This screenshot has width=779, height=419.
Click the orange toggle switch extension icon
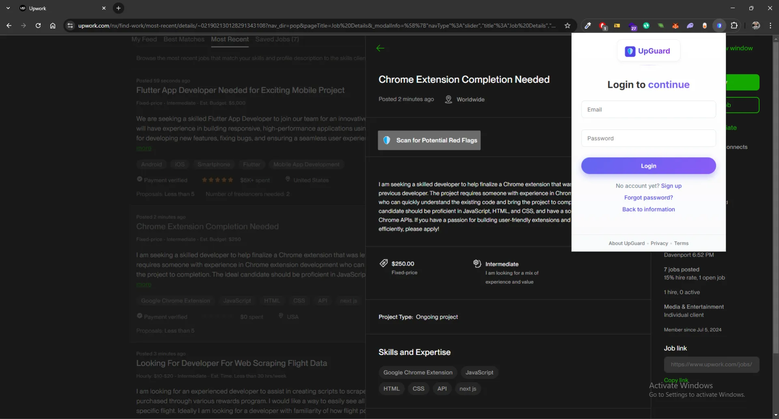point(704,26)
